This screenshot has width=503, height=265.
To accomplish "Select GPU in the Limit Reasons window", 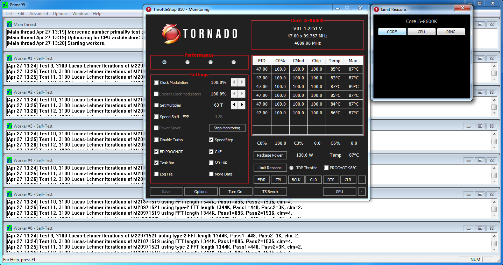I will pos(421,32).
